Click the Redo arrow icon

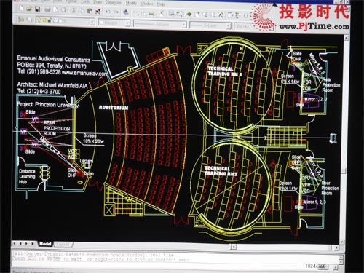[116, 12]
